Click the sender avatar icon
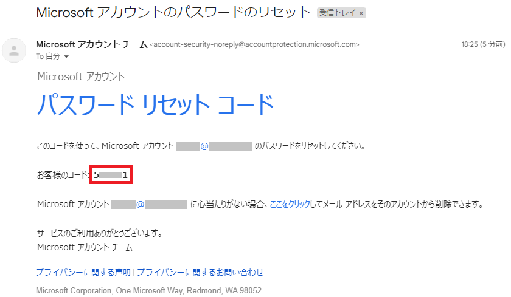Screen dimensions: 511x297 tap(14, 50)
